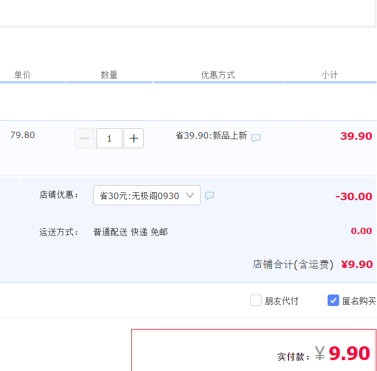Click the 店铺合计(含运费) total text
Image resolution: width=377 pixels, height=371 pixels.
(293, 265)
